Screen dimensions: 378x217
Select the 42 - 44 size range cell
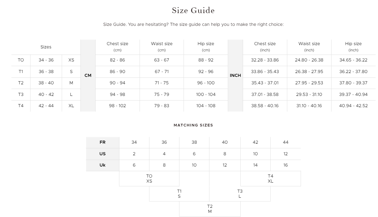(46, 106)
